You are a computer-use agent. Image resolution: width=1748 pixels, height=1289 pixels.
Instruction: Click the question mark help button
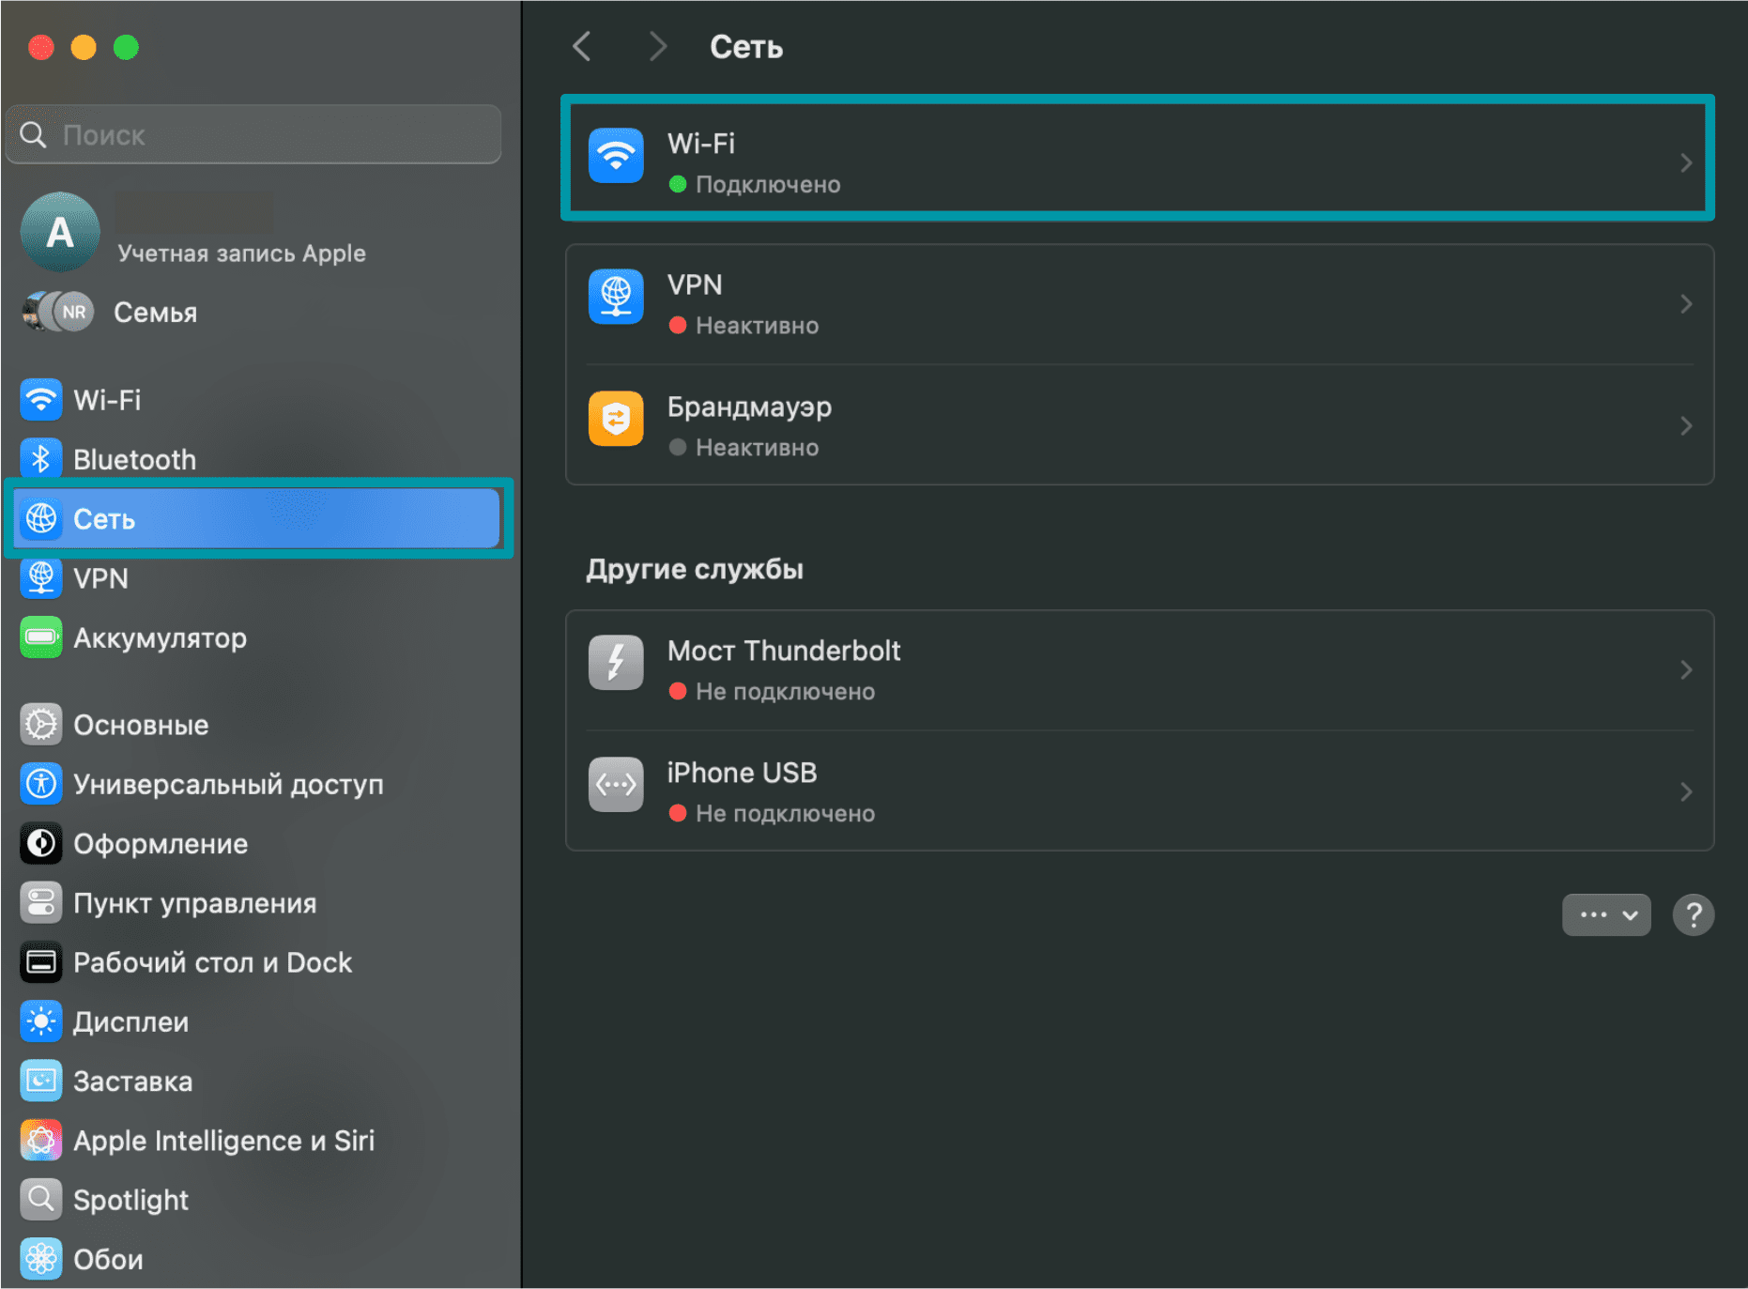1694,914
